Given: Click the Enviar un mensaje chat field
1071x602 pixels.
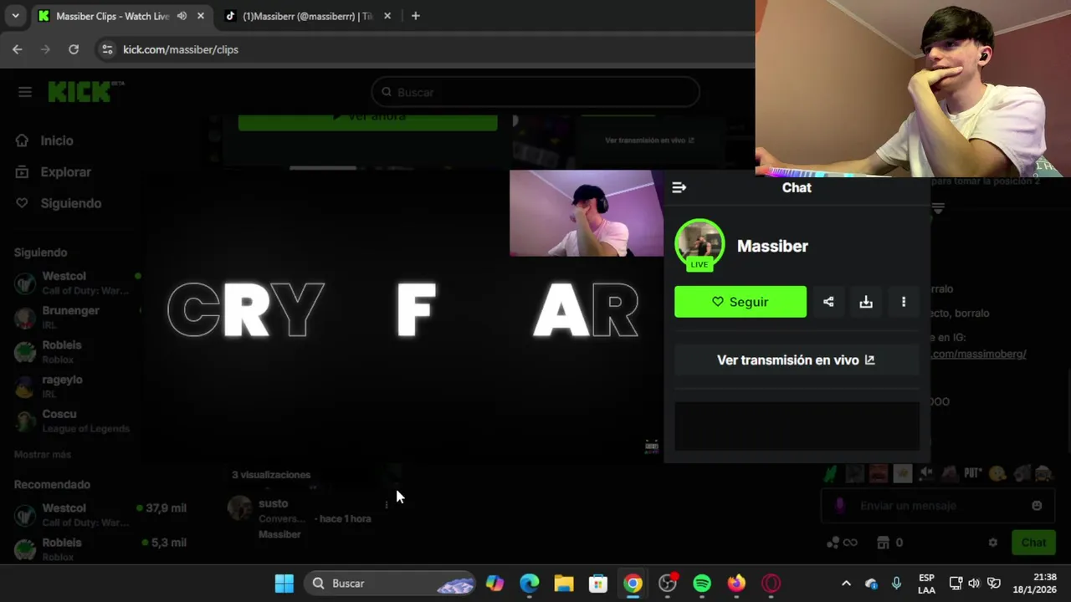Looking at the screenshot, I should pyautogui.click(x=935, y=505).
